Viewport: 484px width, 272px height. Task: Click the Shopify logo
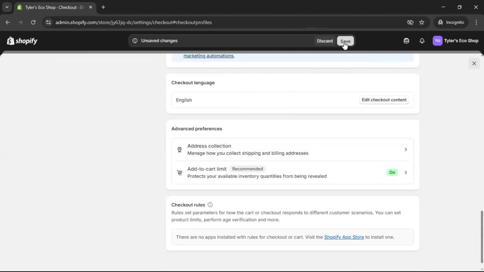click(22, 41)
